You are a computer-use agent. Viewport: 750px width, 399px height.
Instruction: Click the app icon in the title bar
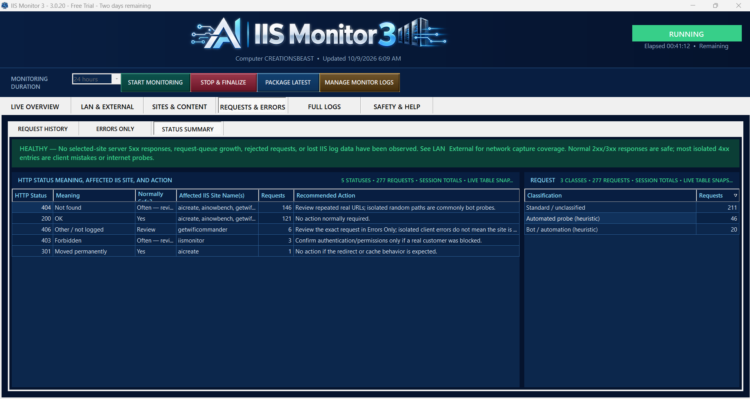pos(5,5)
